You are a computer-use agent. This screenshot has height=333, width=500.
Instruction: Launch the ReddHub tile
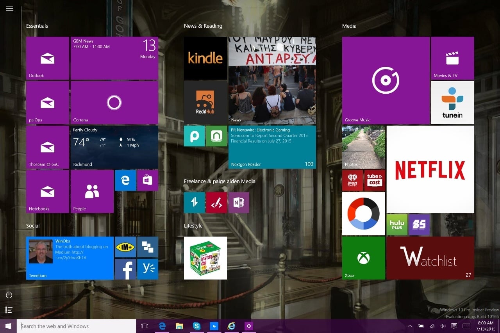pos(205,102)
